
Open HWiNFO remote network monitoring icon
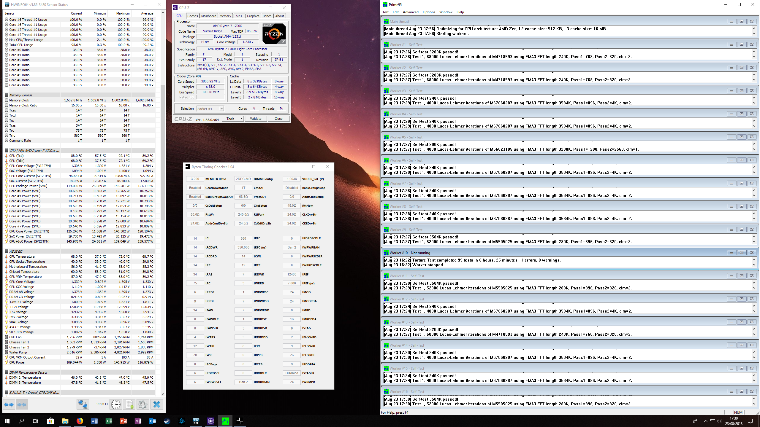click(83, 404)
